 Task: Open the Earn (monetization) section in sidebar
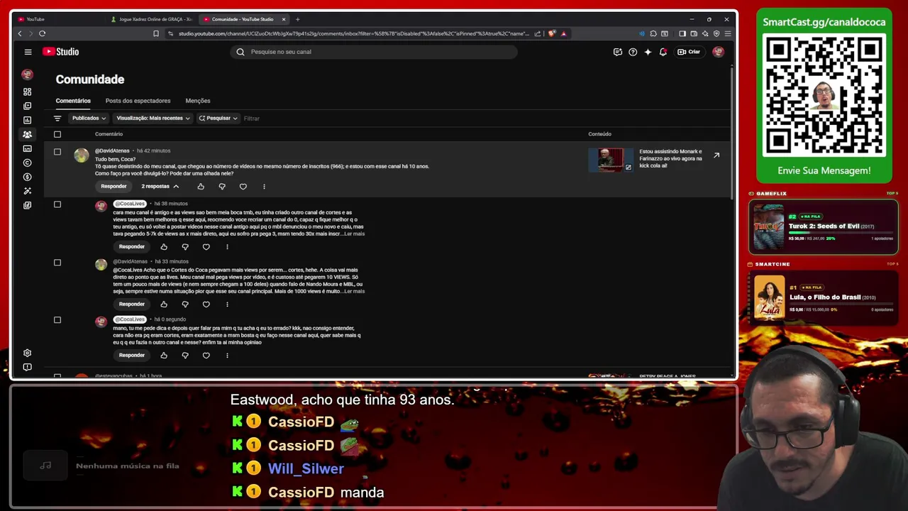coord(27,177)
